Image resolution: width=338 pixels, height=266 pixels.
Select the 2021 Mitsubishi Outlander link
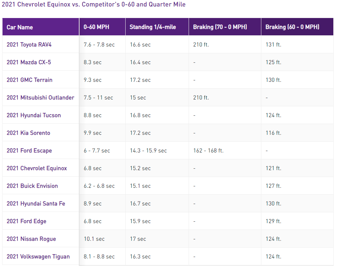[x=40, y=98]
